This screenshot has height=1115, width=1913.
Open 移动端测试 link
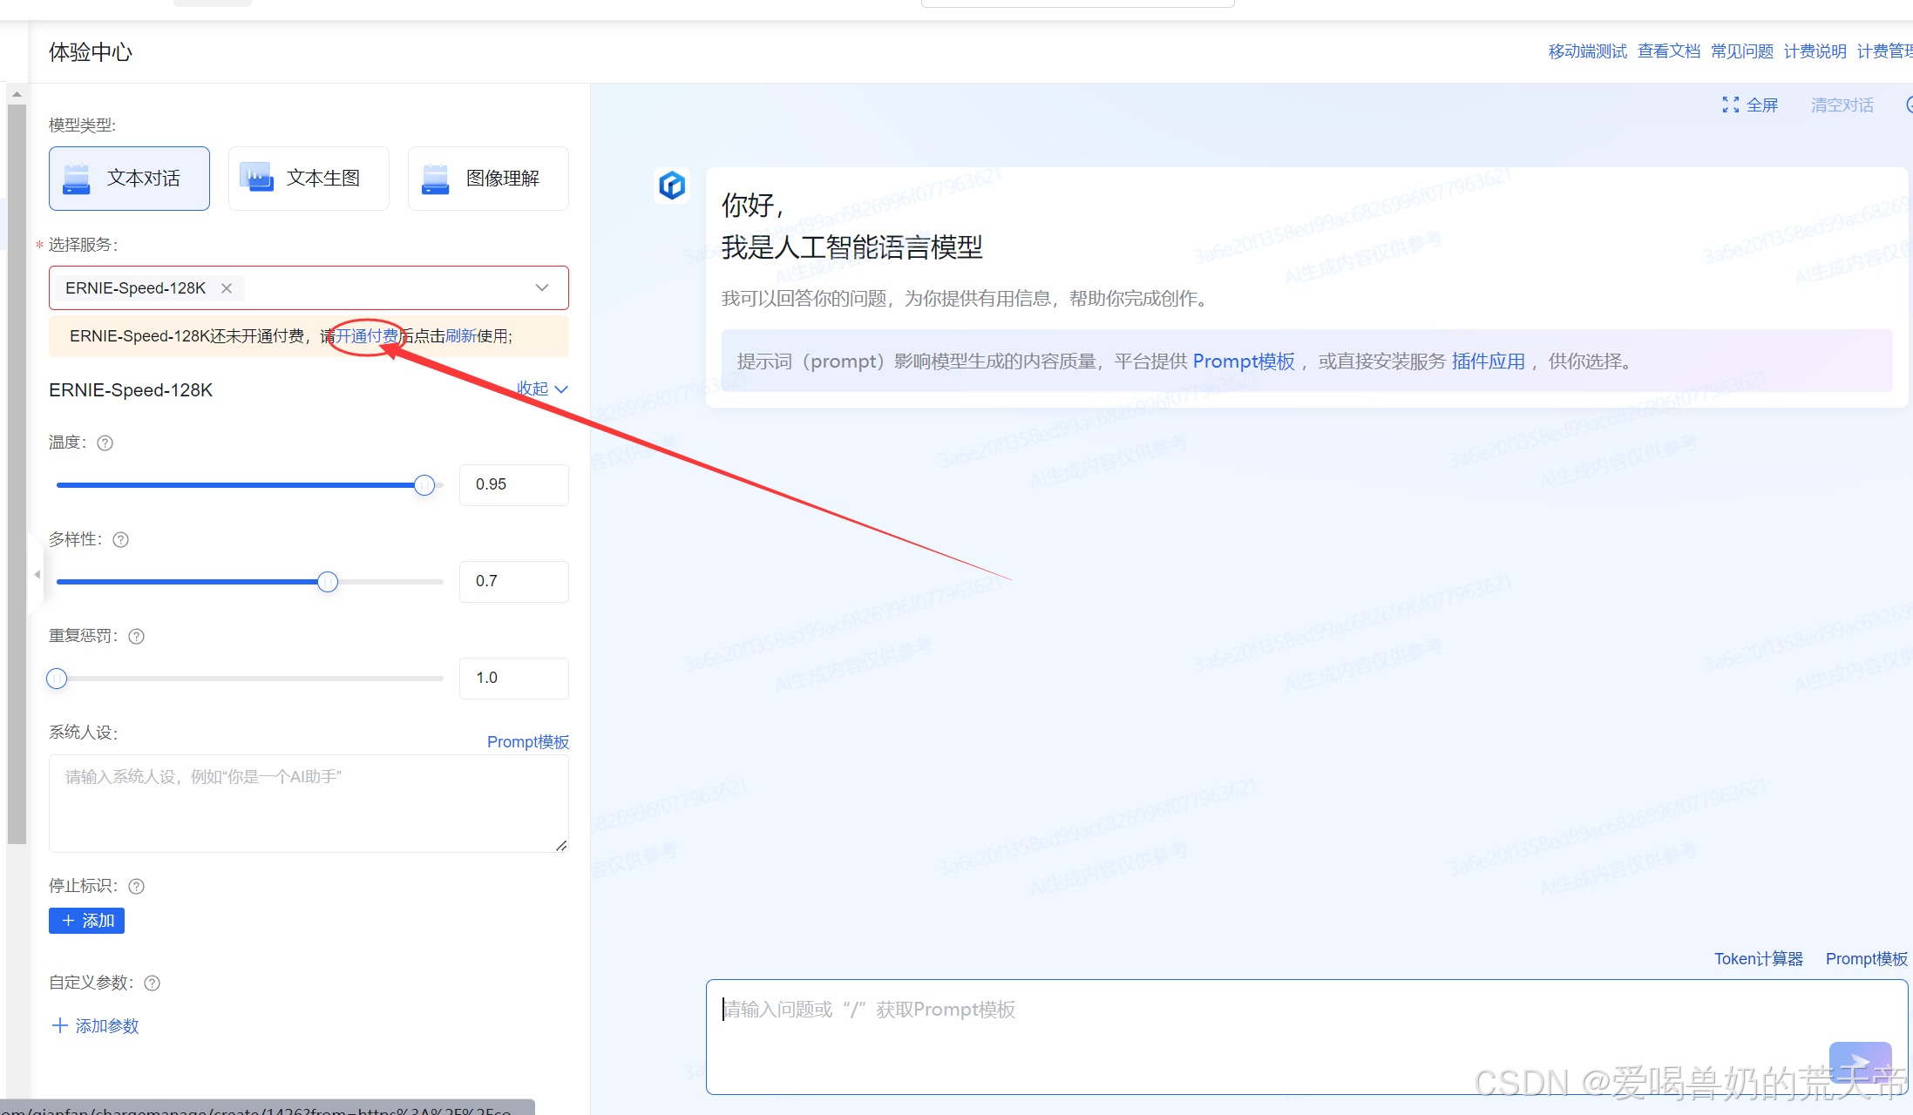[1587, 51]
